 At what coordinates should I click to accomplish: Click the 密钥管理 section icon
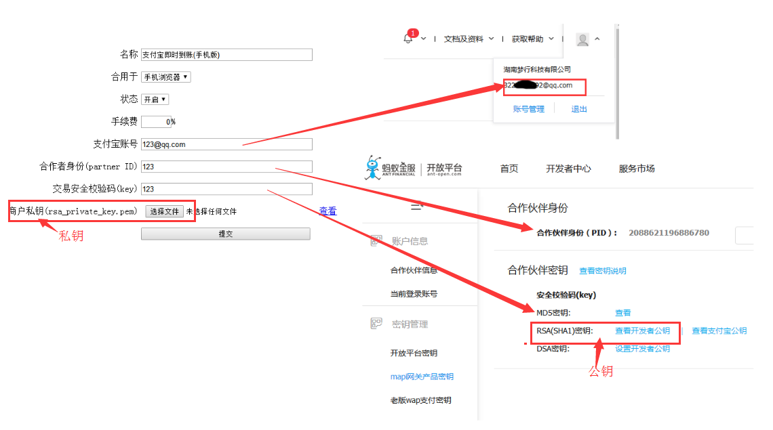[376, 324]
